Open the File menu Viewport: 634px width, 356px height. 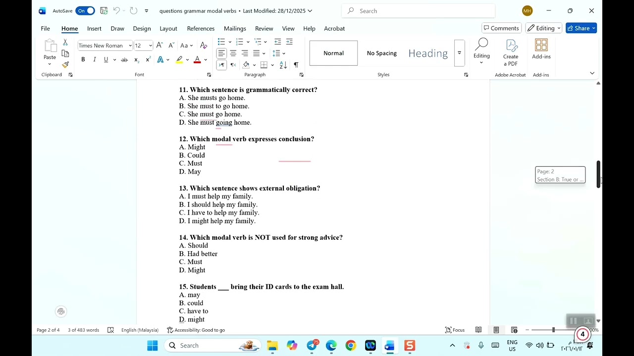(45, 28)
